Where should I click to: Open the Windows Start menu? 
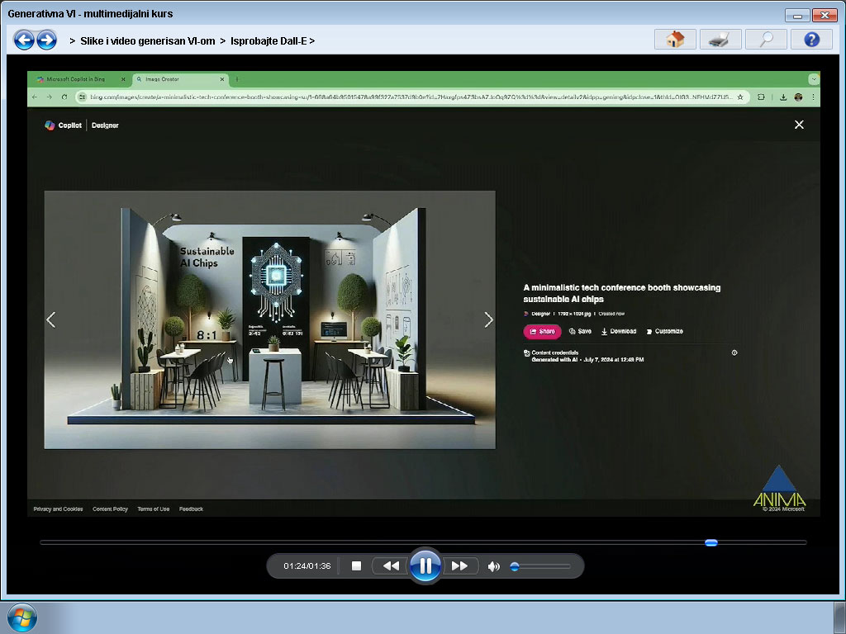(x=21, y=617)
